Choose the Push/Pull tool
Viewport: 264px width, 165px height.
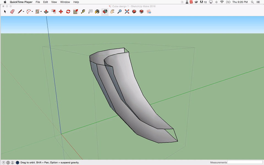46,12
